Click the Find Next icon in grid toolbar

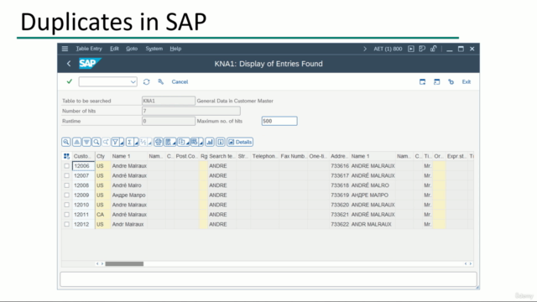107,142
